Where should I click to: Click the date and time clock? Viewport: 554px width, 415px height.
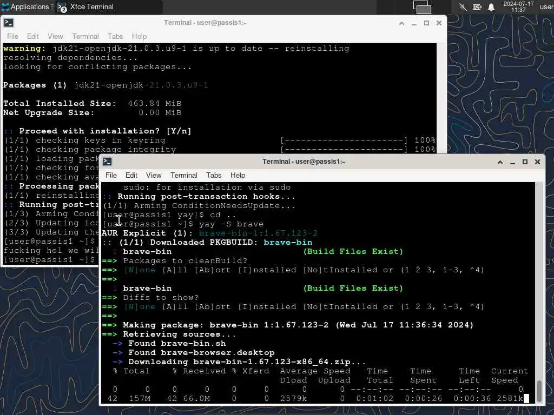click(518, 6)
